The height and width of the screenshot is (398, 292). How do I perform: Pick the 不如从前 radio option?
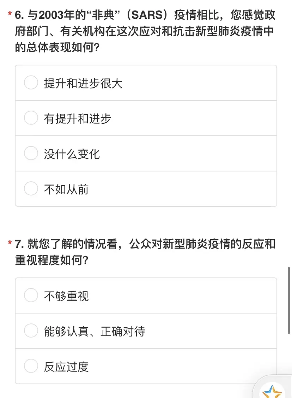tap(31, 188)
